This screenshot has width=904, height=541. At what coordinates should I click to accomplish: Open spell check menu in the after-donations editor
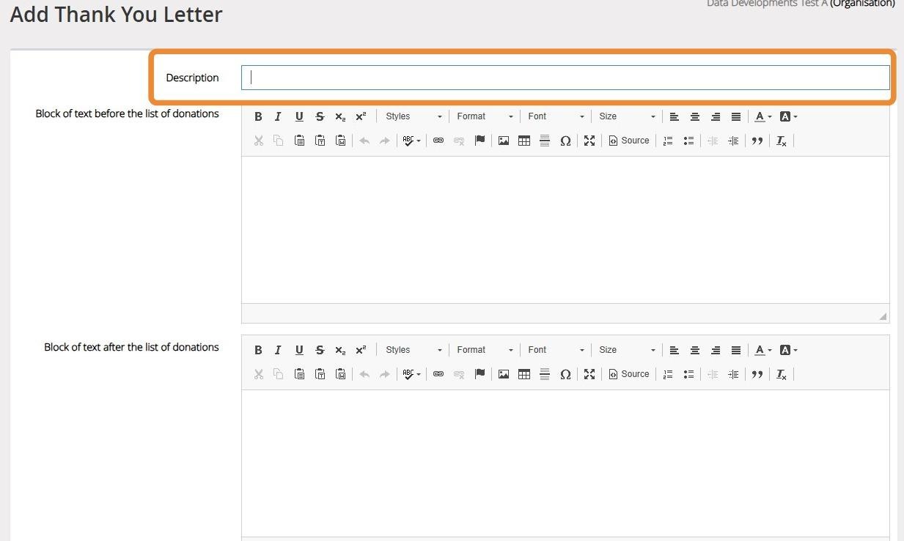coord(411,374)
